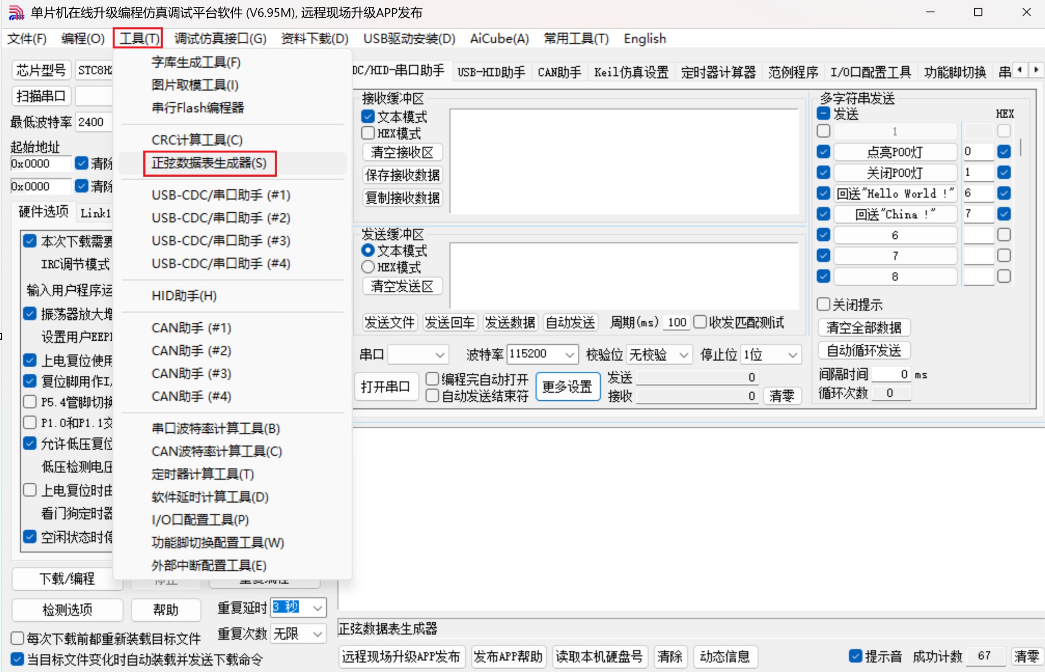Screen dimensions: 1045x672
Task: Click 发送文件 button
Action: (390, 323)
